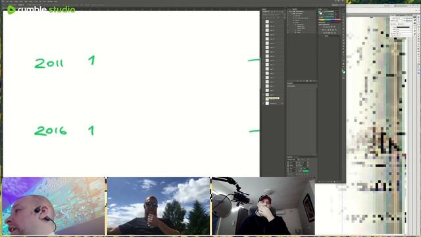421x237 pixels.
Task: Open the foreground color swatch in Color panel
Action: click(x=320, y=13)
